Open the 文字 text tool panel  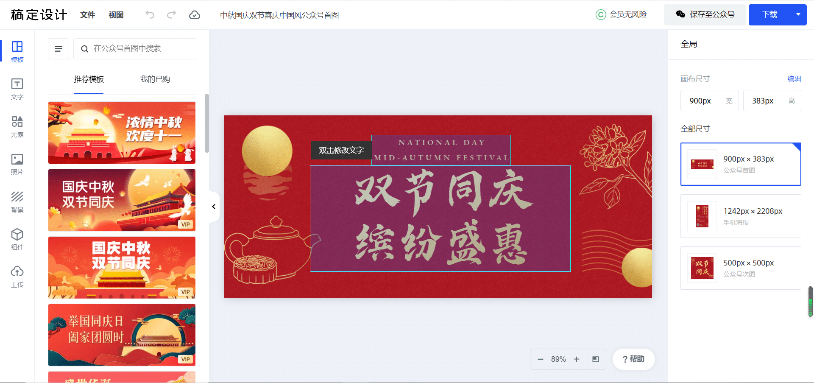coord(17,89)
